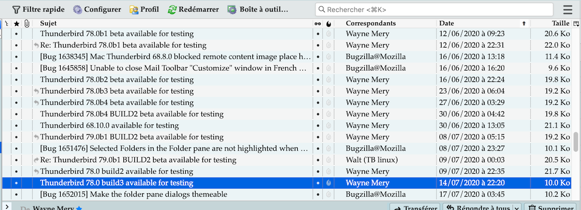Click Bugzilla@Mozilla on the 16:20 message row
Viewport: 581px width, 210px height.
[376, 68]
